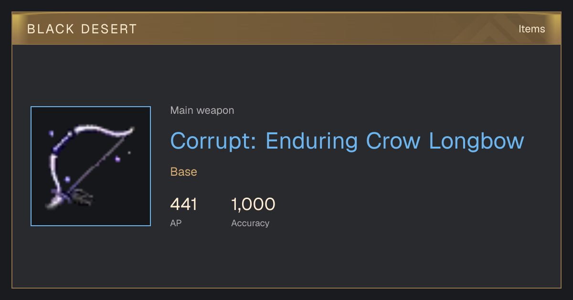Image resolution: width=573 pixels, height=300 pixels.
Task: Click the word Enduring in the item name
Action: pos(312,141)
